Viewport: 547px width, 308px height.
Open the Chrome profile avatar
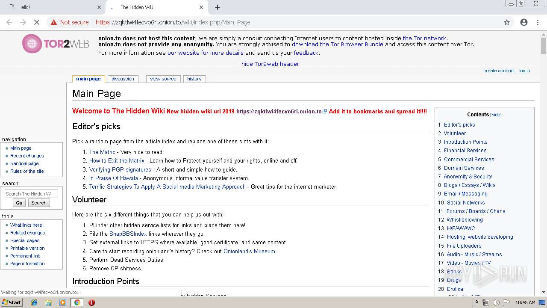(524, 22)
